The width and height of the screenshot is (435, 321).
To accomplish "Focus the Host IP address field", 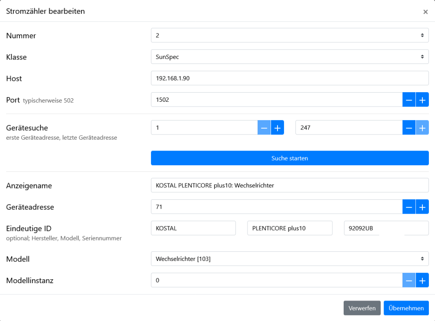I will tap(289, 78).
